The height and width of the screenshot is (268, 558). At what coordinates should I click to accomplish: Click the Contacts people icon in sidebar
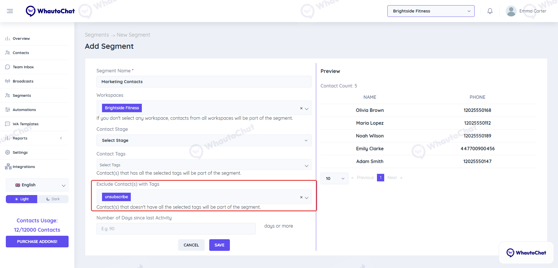(8, 53)
